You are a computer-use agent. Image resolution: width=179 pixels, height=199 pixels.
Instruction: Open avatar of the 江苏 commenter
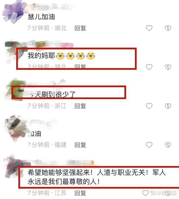pyautogui.click(x=14, y=167)
